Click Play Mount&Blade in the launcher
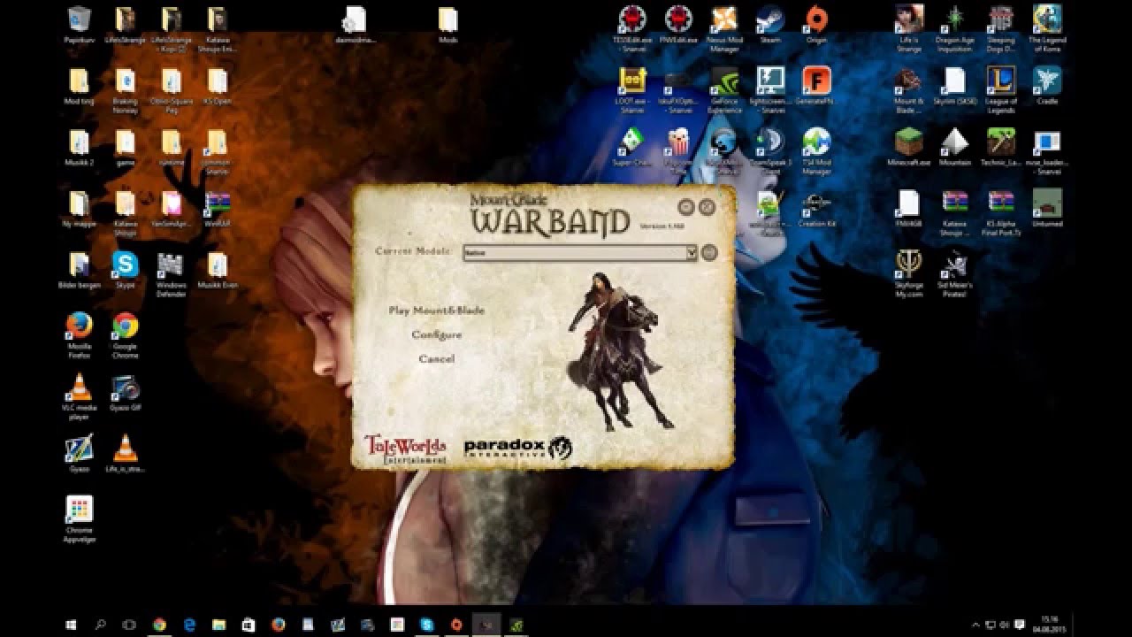The height and width of the screenshot is (637, 1132). coord(437,311)
